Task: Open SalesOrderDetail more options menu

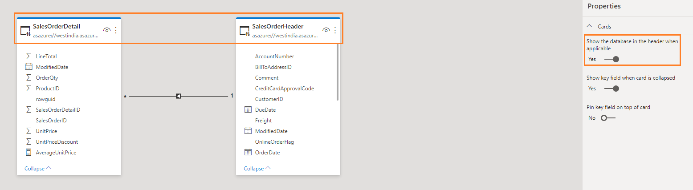Action: click(x=116, y=30)
